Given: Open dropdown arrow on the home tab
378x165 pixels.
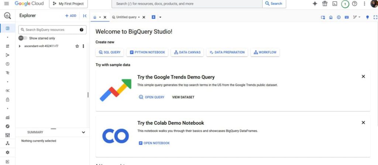Looking at the screenshot, I should pyautogui.click(x=100, y=17).
